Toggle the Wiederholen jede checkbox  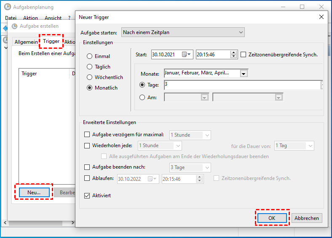click(x=87, y=146)
